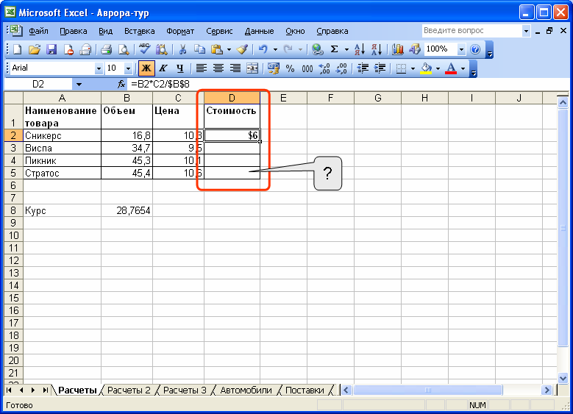Click the insert function fx button

pyautogui.click(x=121, y=85)
